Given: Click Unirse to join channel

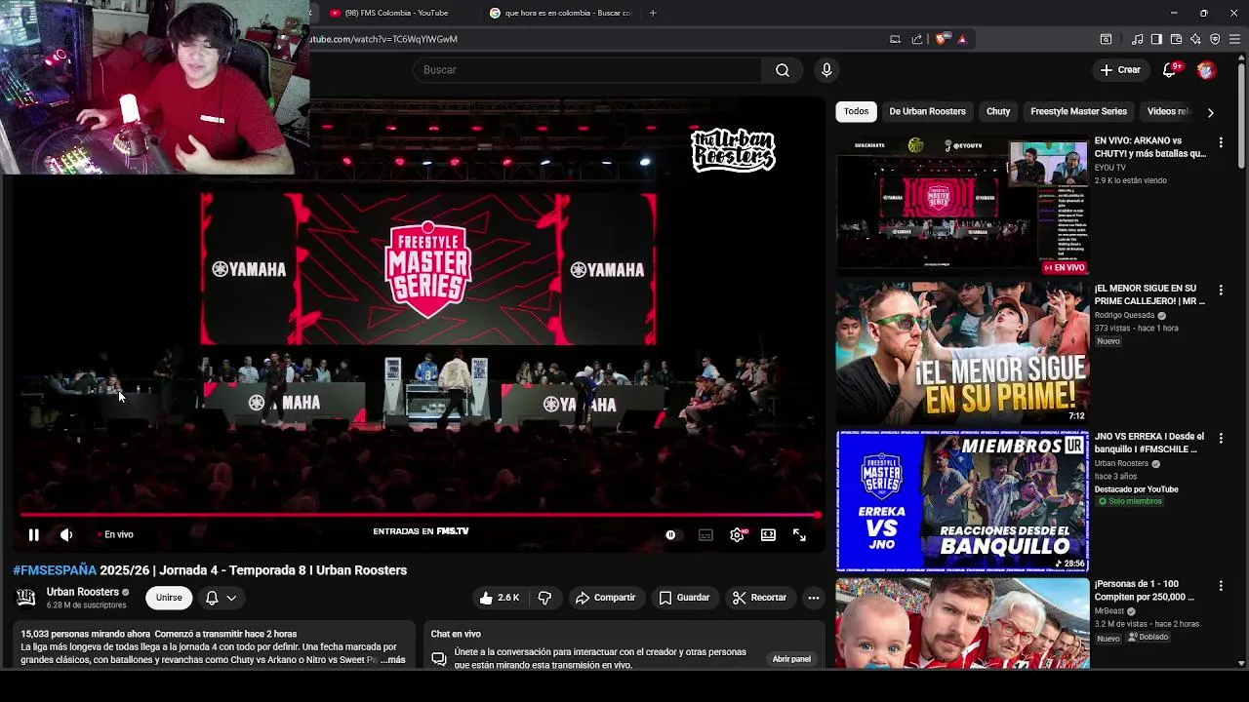Looking at the screenshot, I should 169,598.
